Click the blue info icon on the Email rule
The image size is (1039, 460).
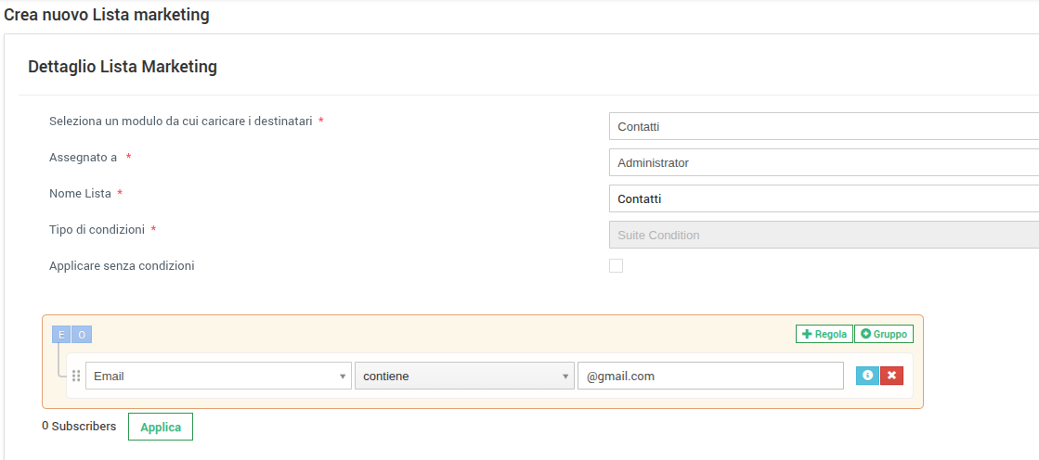point(867,376)
